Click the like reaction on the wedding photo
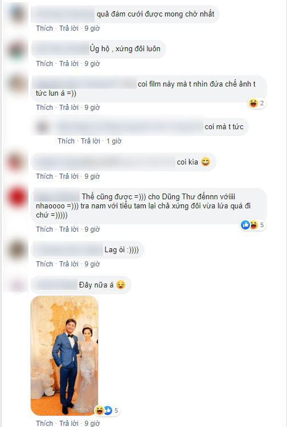This screenshot has height=427, width=287. coord(108,410)
